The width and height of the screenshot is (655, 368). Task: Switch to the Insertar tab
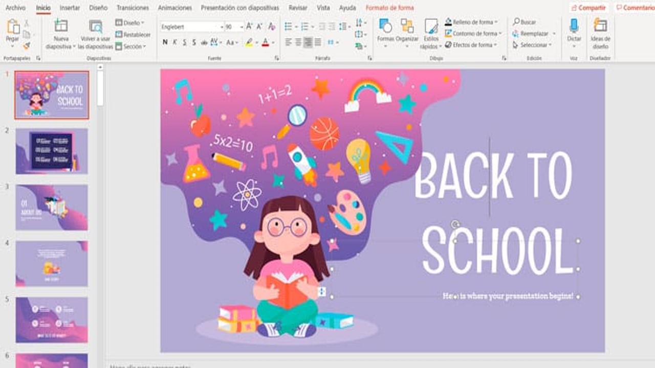point(70,8)
